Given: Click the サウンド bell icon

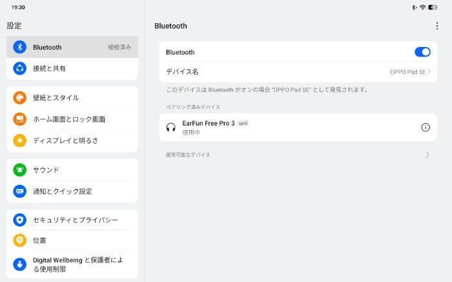Looking at the screenshot, I should (x=19, y=170).
